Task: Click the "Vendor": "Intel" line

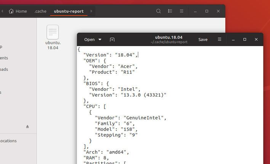Action: click(x=115, y=89)
